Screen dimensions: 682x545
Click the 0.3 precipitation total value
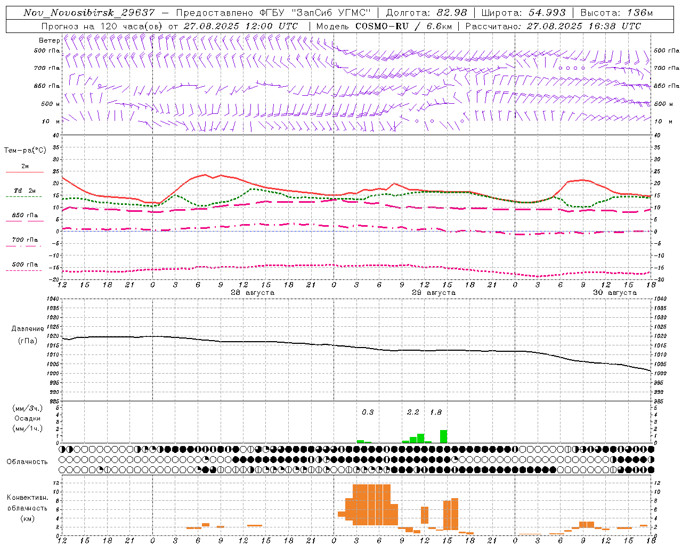368,412
